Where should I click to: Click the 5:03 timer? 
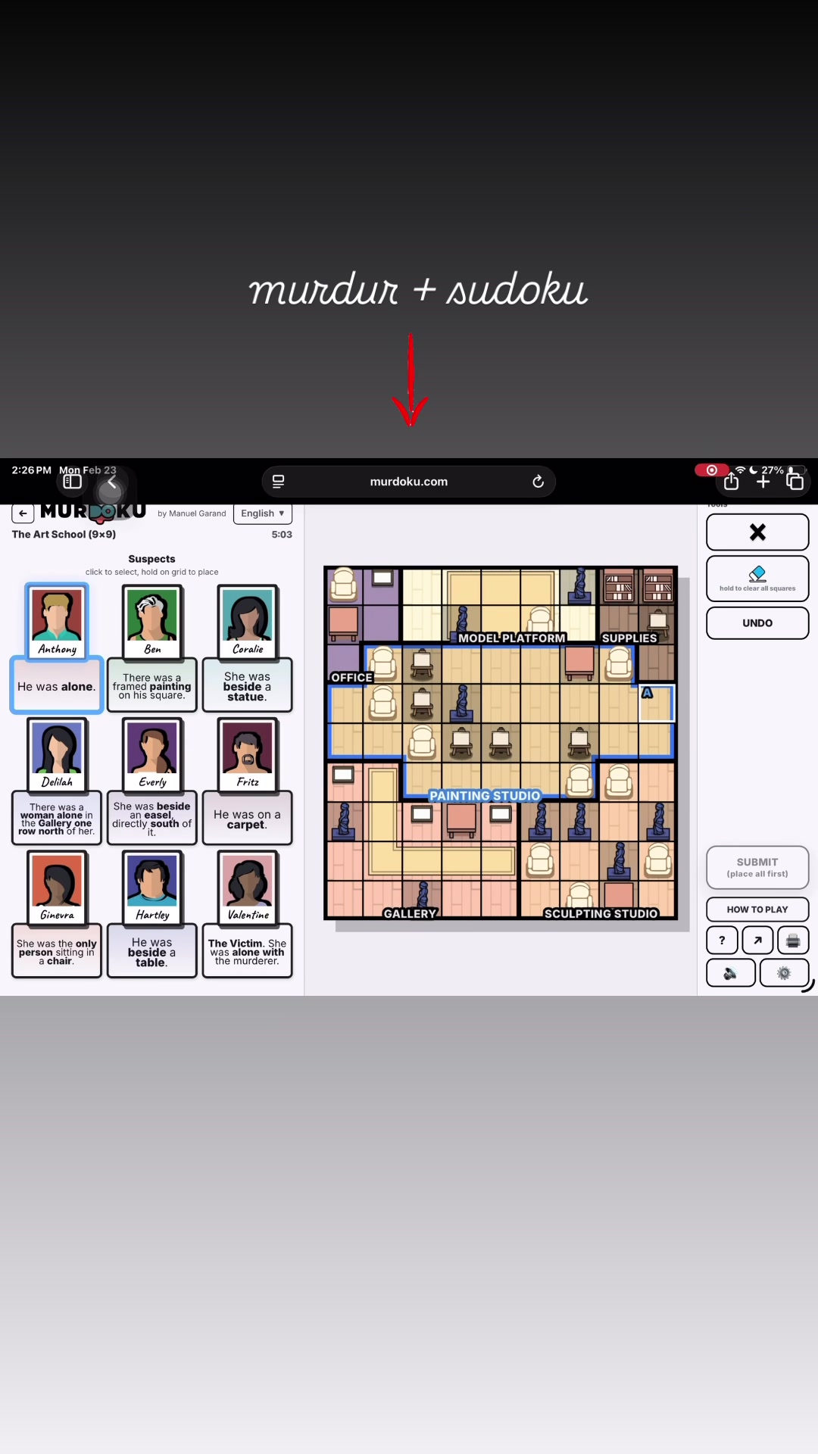click(282, 535)
